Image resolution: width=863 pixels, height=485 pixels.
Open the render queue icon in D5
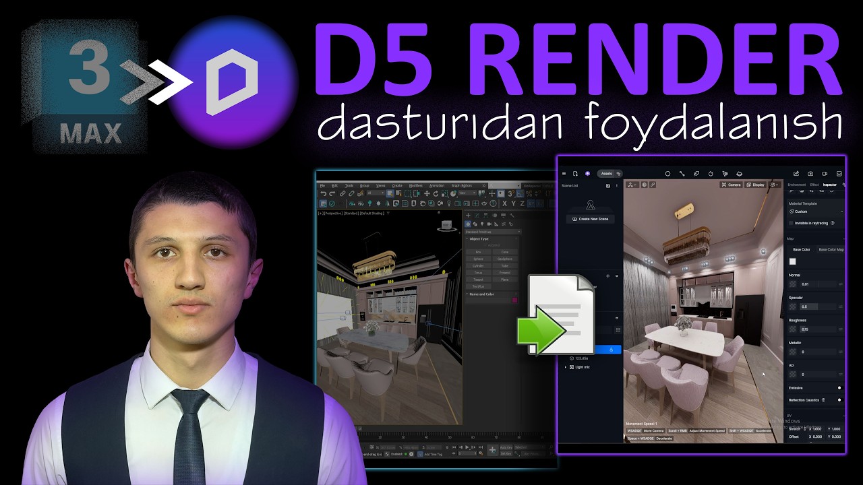pos(839,174)
